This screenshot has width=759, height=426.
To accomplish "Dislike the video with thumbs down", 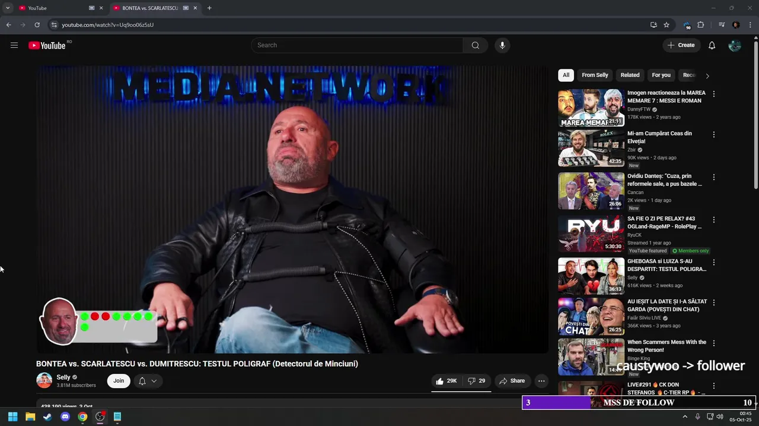I will point(476,381).
